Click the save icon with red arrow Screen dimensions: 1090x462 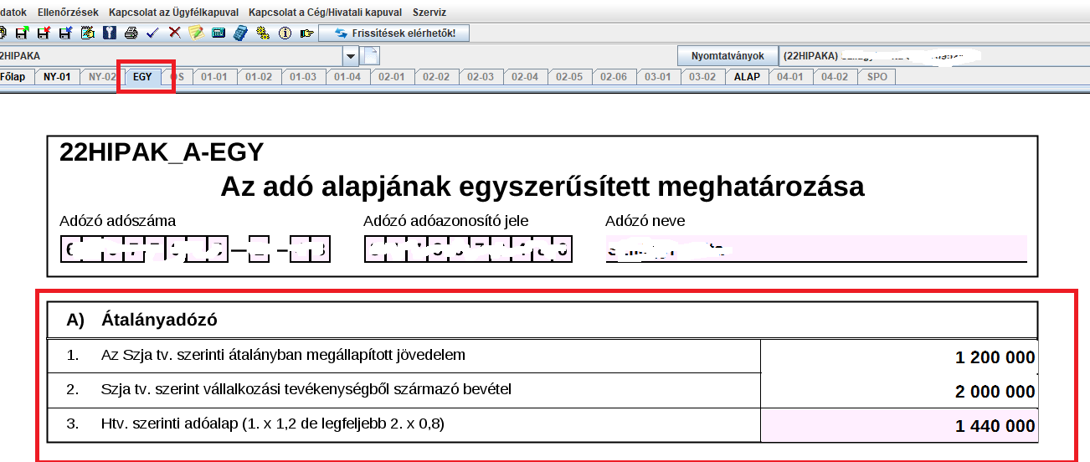coord(44,33)
